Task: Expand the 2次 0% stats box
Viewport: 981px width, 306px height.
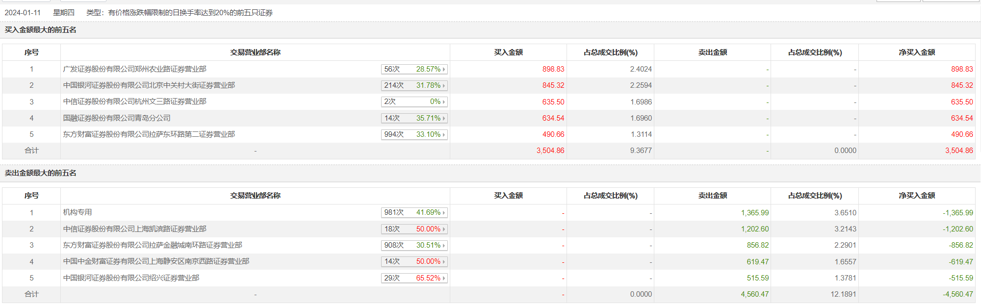Action: coord(414,102)
